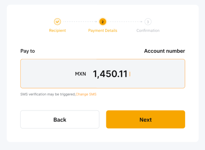Click the arrowhead pointing to step 2
Screen dimensions: 205x150
pos(96,22)
